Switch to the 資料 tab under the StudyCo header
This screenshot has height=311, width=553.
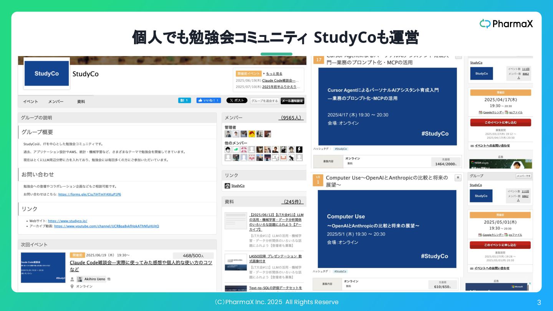click(x=81, y=102)
